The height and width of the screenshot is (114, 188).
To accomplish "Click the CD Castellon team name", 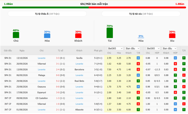I will point(42,98).
